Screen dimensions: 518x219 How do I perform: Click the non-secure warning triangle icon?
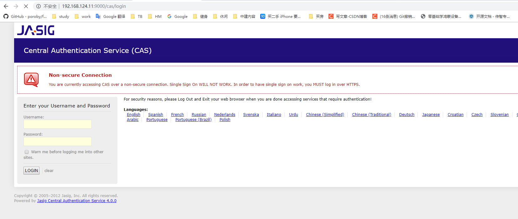click(x=31, y=80)
